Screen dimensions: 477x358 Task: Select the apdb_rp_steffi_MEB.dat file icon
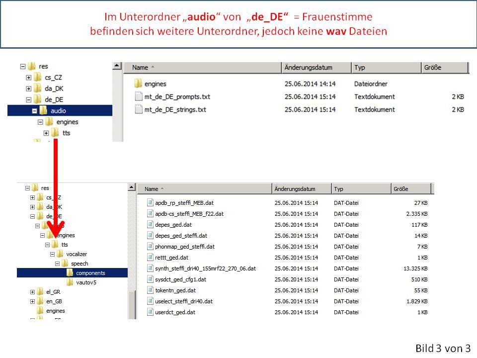point(151,203)
